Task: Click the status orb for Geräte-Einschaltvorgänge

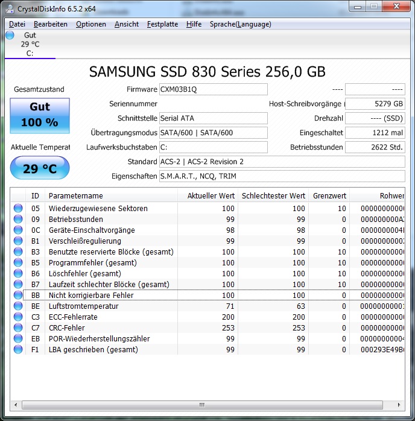Action: pyautogui.click(x=18, y=230)
